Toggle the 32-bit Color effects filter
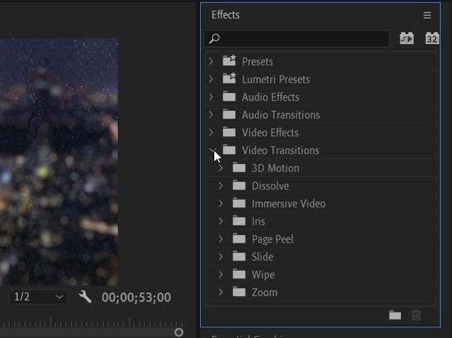The height and width of the screenshot is (338, 452). click(431, 38)
